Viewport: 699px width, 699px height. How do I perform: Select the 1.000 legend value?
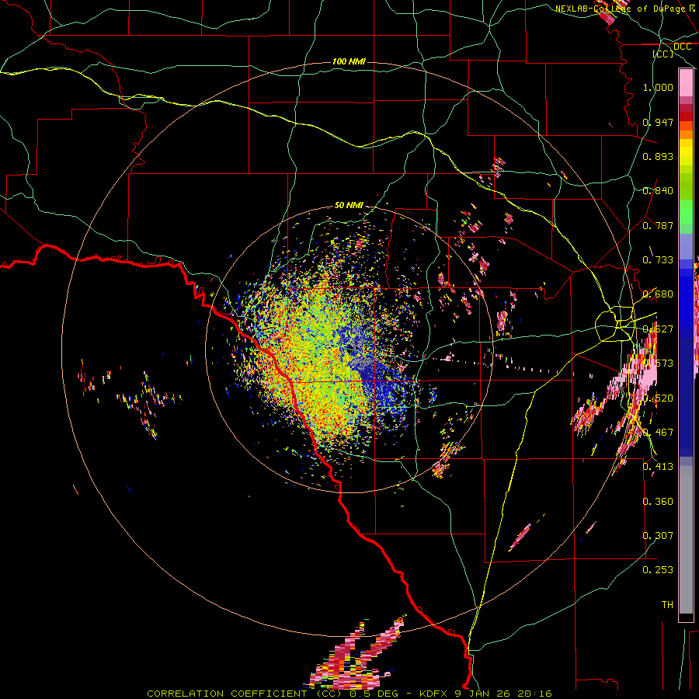pyautogui.click(x=658, y=87)
